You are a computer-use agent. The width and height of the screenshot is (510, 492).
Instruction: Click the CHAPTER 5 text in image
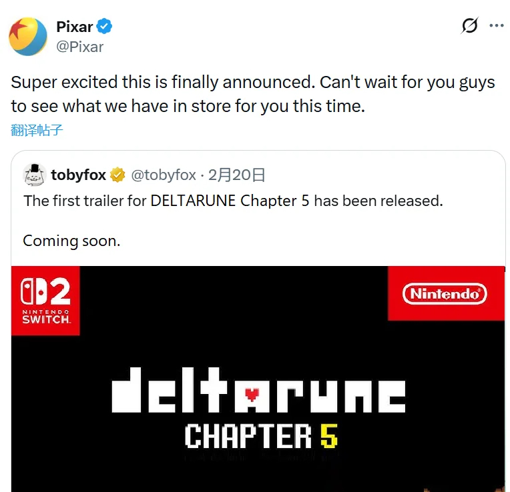[261, 436]
